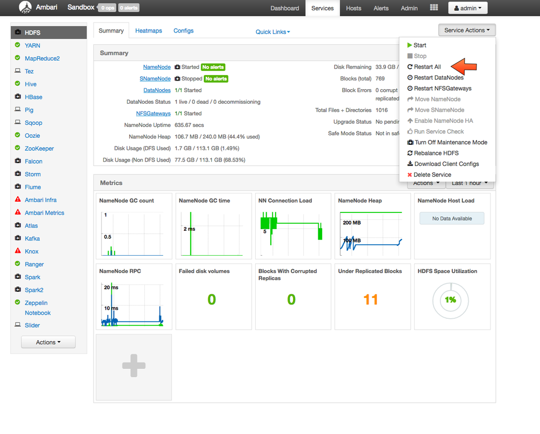Screen dimensions: 540x434
Task: Choose Restart All from the menu
Action: (x=427, y=67)
